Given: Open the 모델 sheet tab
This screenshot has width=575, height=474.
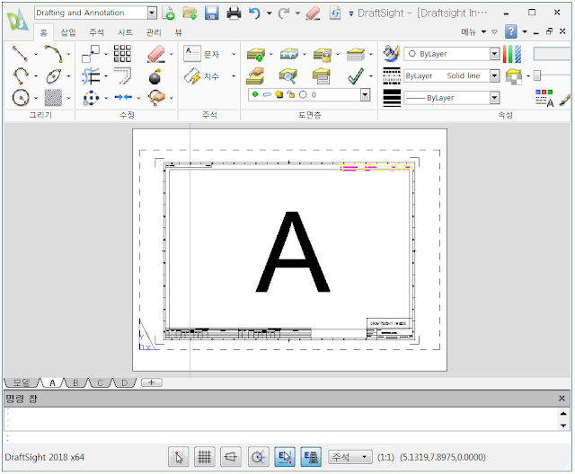Looking at the screenshot, I should point(22,382).
